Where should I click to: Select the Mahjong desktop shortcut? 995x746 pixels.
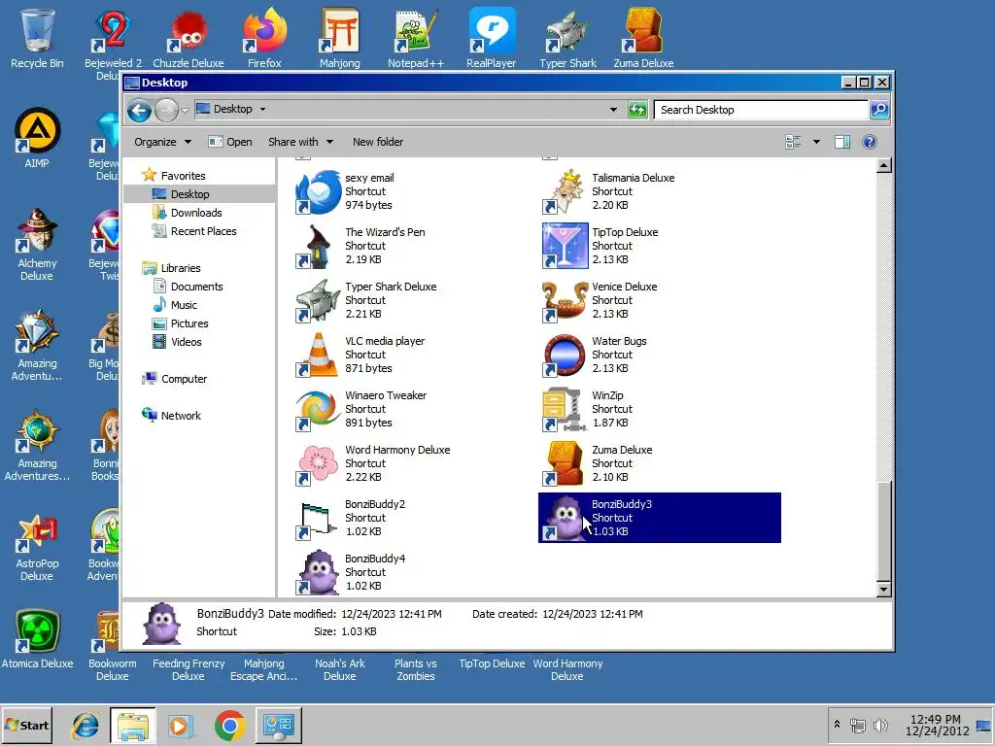pos(339,38)
